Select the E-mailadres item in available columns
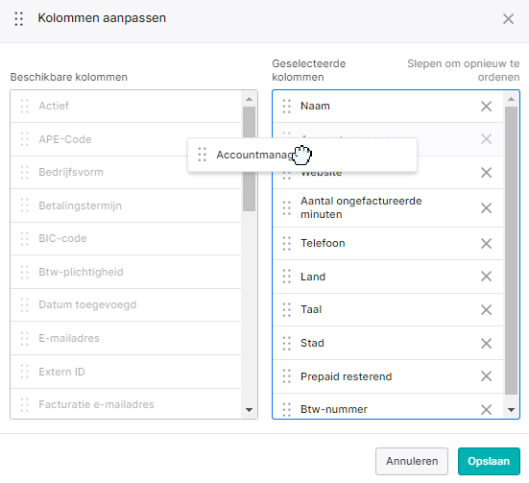 click(x=126, y=338)
